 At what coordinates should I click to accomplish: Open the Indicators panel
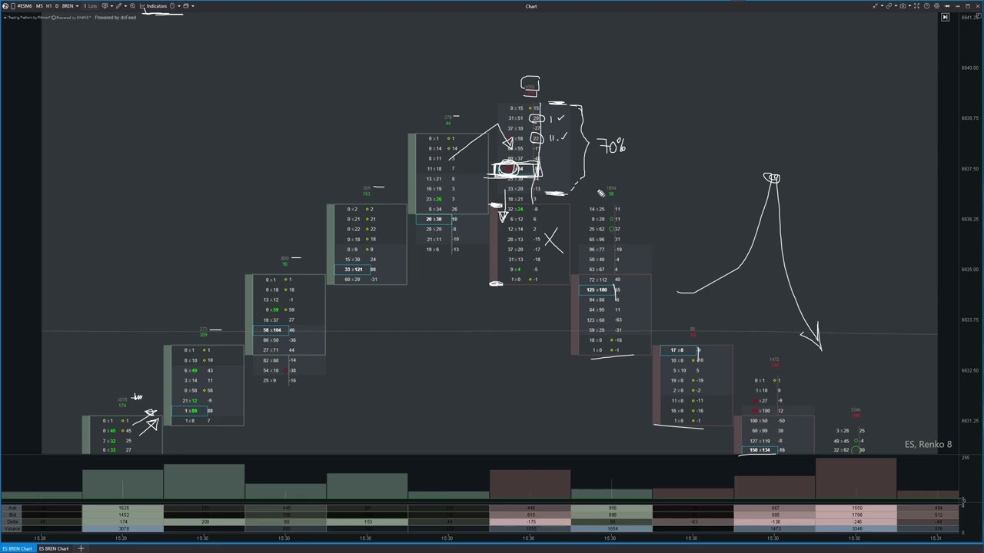tap(154, 6)
